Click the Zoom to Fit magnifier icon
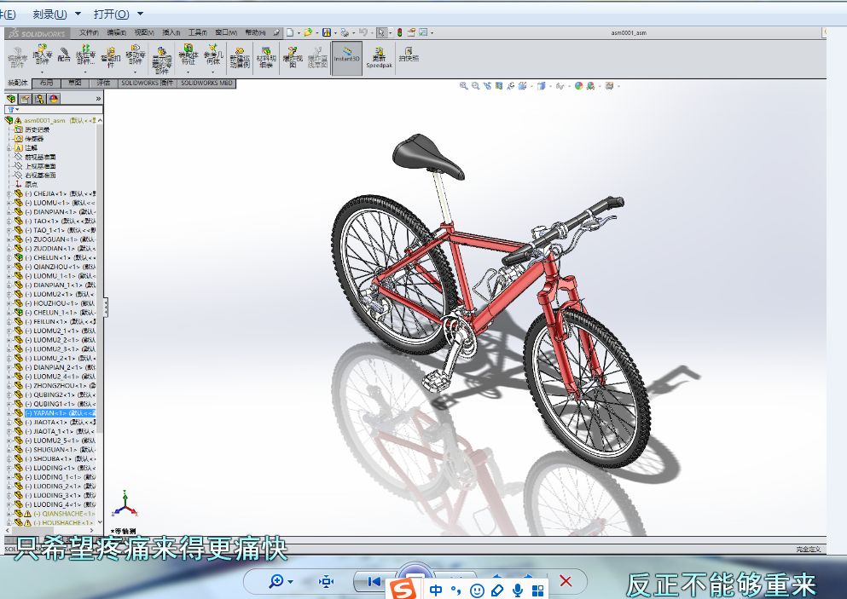 [464, 85]
